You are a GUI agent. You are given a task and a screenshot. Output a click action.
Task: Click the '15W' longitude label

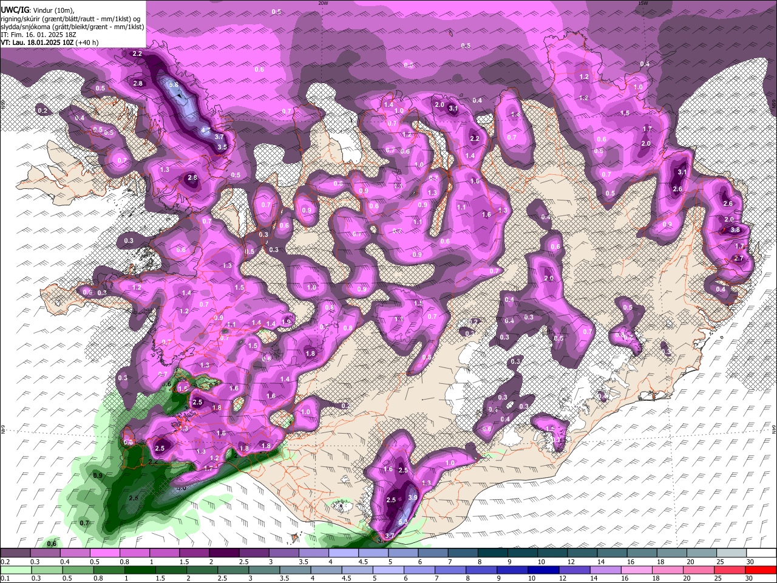[642, 3]
